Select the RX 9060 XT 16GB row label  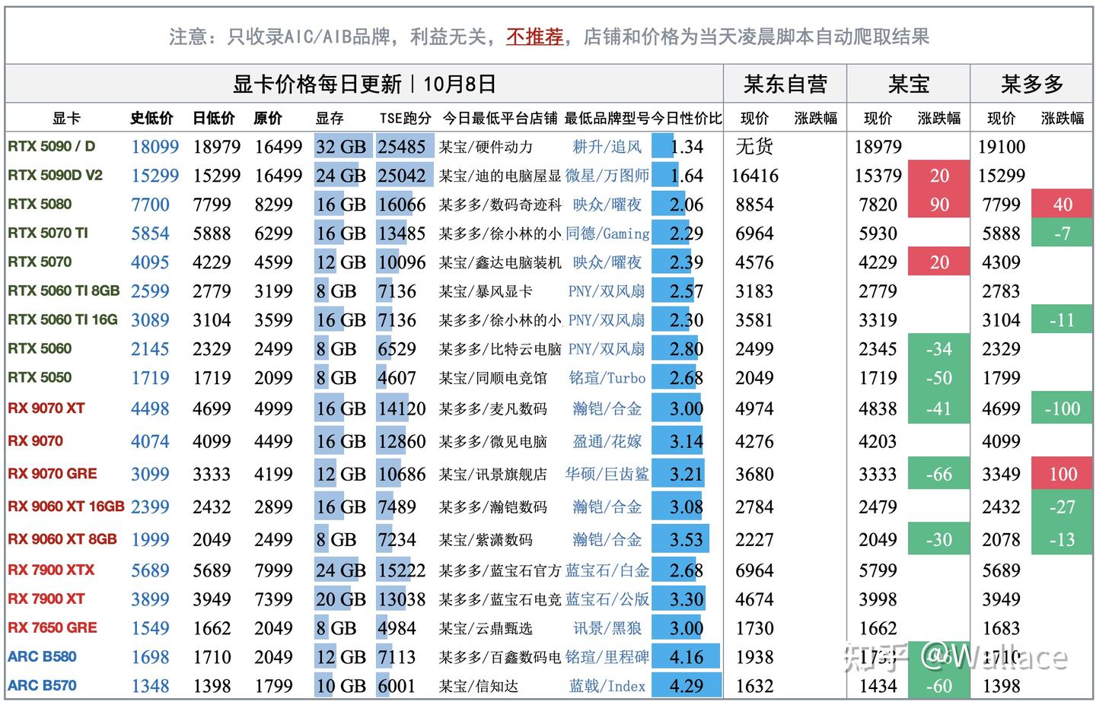(66, 506)
